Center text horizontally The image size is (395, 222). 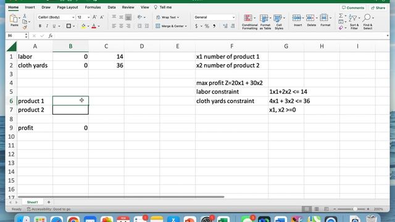click(121, 26)
